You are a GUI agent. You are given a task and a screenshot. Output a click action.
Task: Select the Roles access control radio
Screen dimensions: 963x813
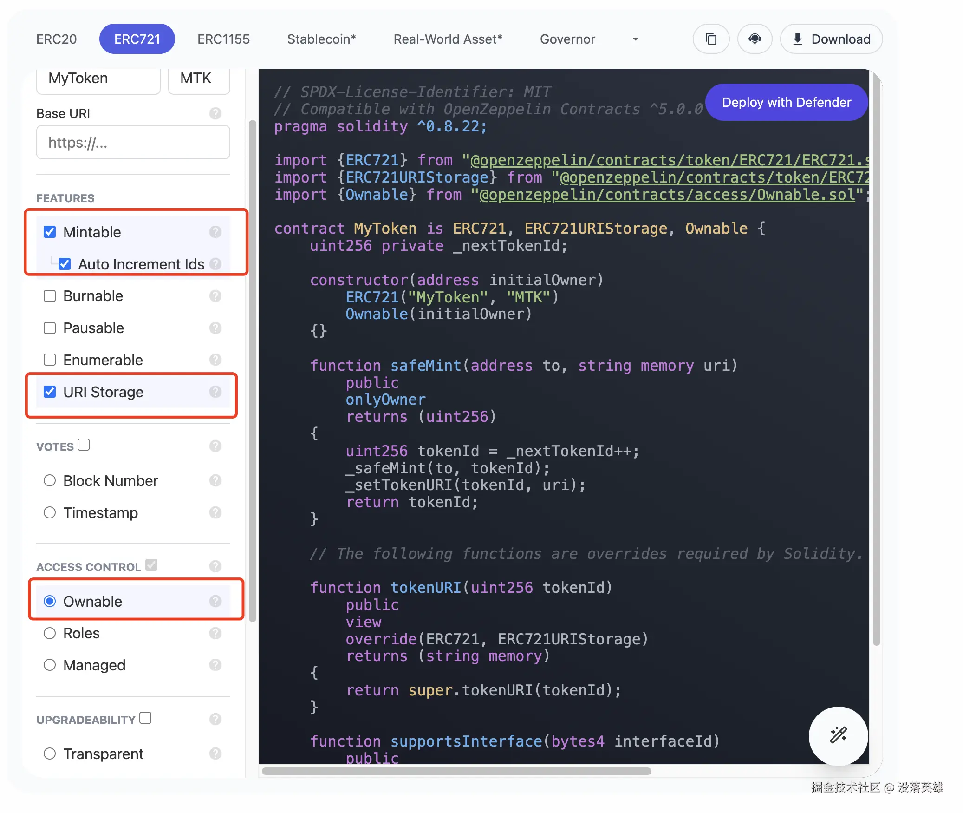pyautogui.click(x=50, y=633)
